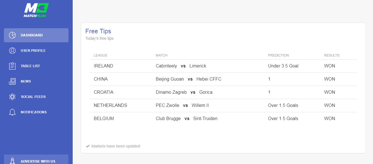373x164 pixels.
Task: Select NEWS in the sidebar
Action: pyautogui.click(x=36, y=81)
